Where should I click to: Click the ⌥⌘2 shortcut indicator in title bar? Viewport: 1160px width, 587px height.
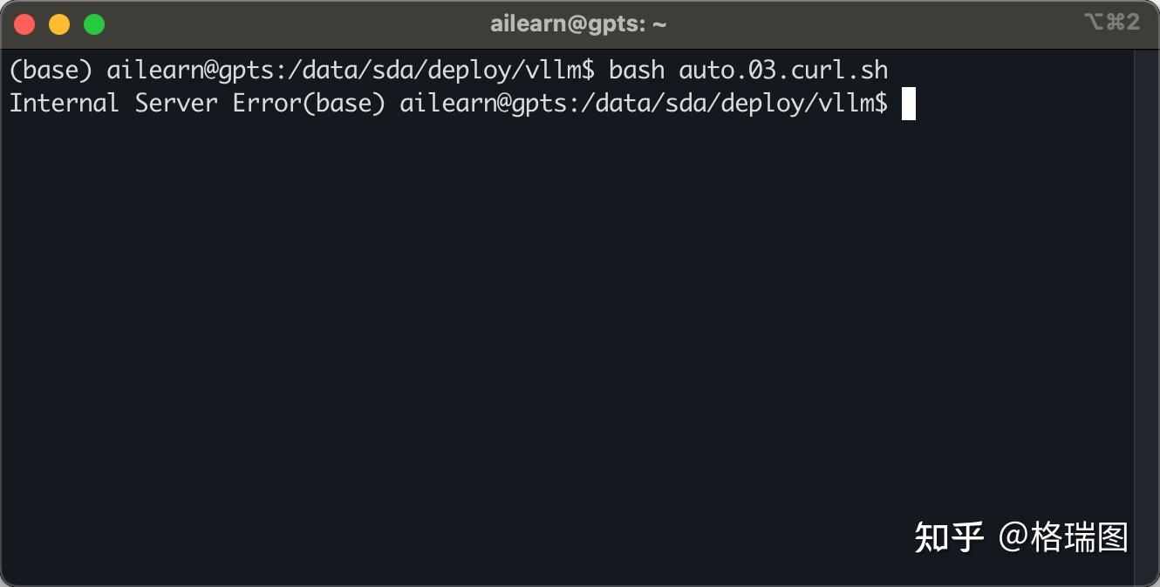(x=1111, y=23)
